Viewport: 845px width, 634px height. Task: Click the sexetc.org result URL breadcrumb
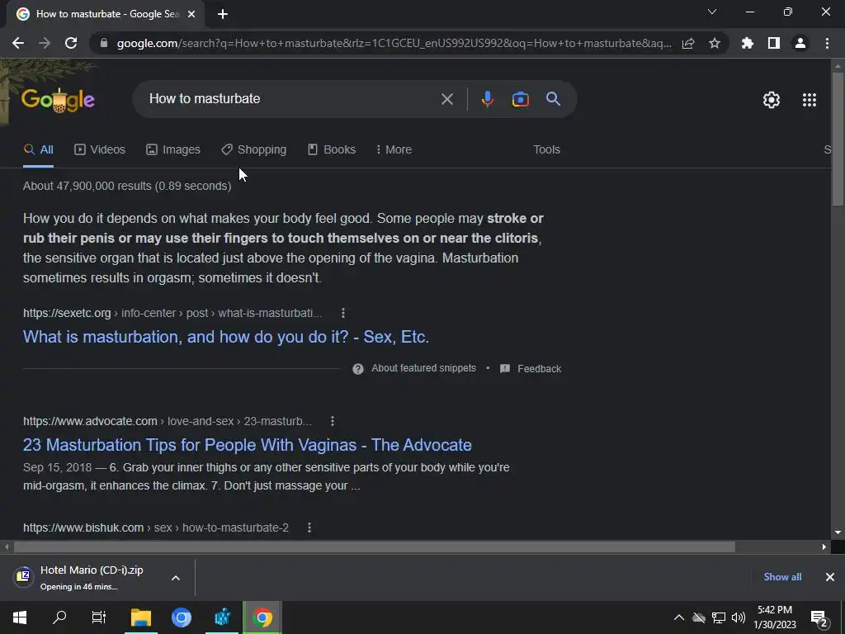[172, 313]
